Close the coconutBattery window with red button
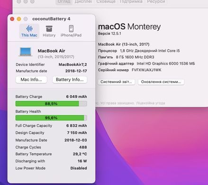Image resolution: width=208 pixels, height=185 pixels. coord(12,19)
